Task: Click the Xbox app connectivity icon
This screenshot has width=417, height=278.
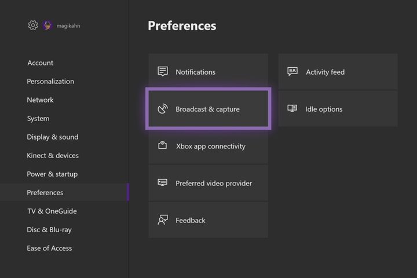Action: 163,145
